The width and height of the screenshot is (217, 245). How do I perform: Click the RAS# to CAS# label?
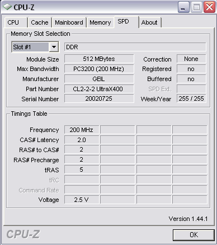point(39,150)
